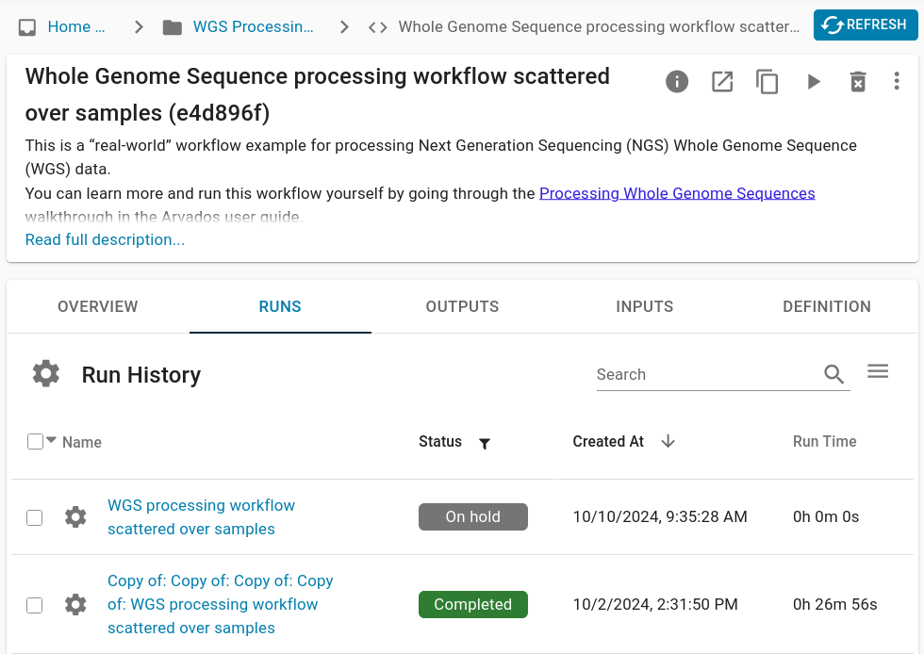Image resolution: width=924 pixels, height=654 pixels.
Task: Open the more actions three-dot menu
Action: point(897,82)
